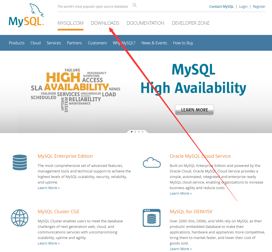The width and height of the screenshot is (272, 252).
Task: Click the OEM/ISV database window icon
Action: pyautogui.click(x=152, y=218)
